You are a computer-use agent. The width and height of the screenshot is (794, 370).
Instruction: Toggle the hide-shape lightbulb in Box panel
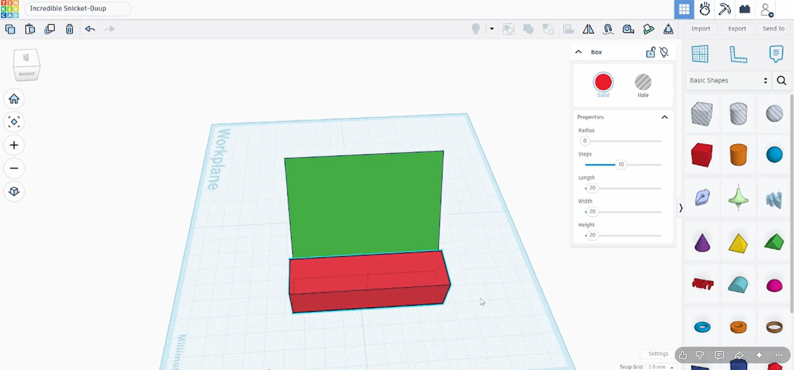[x=664, y=52]
